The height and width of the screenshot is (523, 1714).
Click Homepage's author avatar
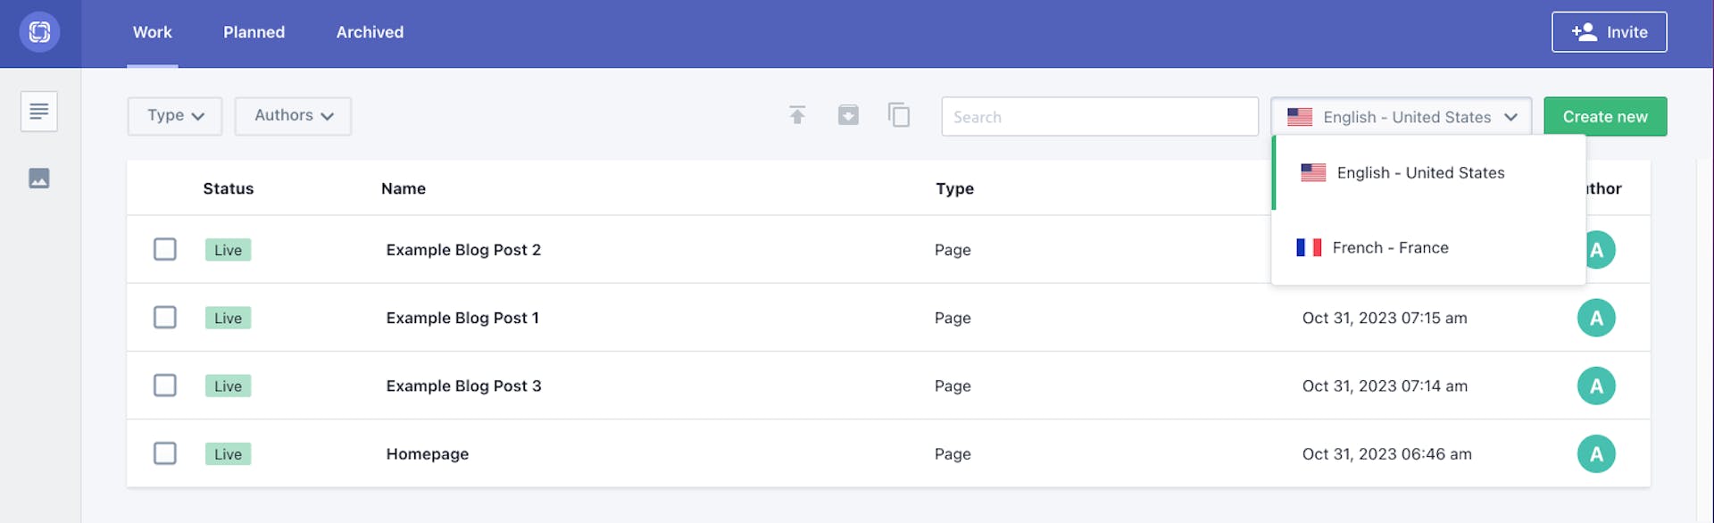point(1597,453)
